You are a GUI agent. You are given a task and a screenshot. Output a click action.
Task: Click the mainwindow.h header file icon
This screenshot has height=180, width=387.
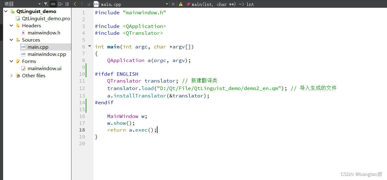point(23,33)
